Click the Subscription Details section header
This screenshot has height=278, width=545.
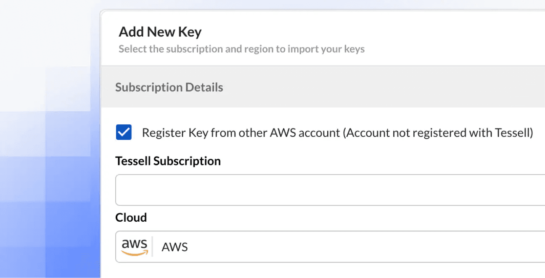click(x=169, y=87)
